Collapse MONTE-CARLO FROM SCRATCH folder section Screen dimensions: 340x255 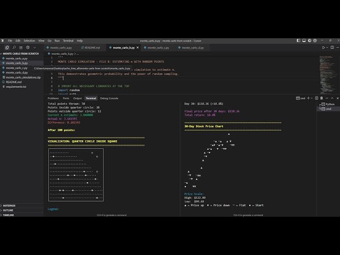[x=21, y=54]
